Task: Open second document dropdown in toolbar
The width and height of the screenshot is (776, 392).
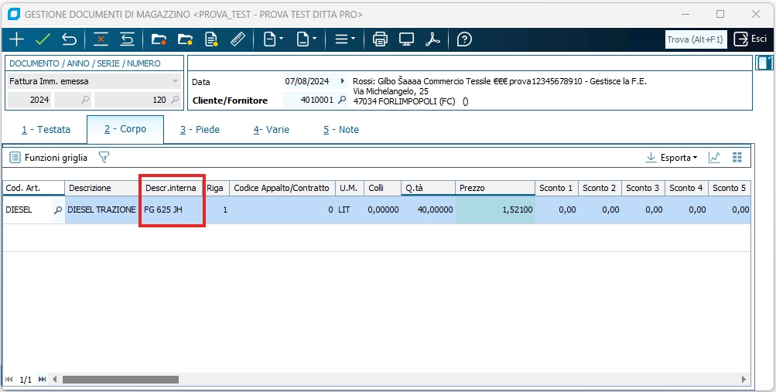Action: [306, 39]
